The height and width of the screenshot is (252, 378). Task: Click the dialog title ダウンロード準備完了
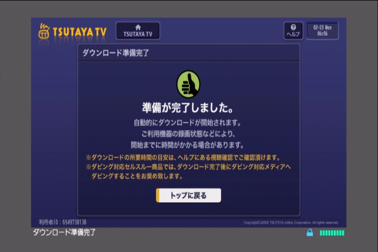click(x=115, y=53)
